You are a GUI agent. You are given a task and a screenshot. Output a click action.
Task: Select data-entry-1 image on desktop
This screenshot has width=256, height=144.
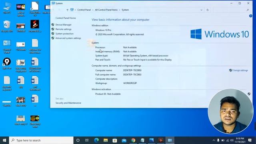(x=21, y=120)
